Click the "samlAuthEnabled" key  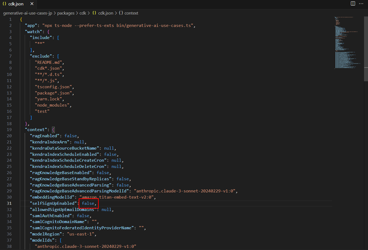point(51,216)
